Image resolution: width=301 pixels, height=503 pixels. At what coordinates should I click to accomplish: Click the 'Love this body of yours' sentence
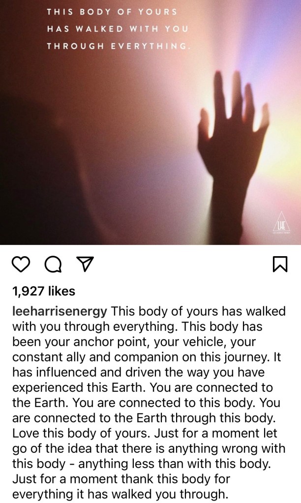[x=81, y=433]
